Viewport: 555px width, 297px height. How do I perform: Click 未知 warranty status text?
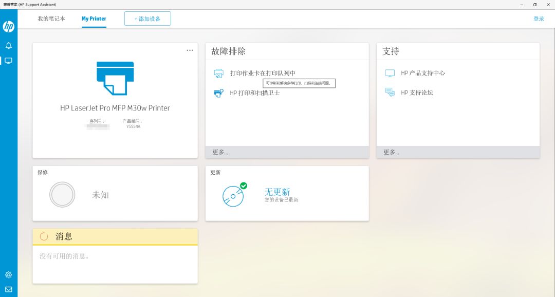[101, 195]
